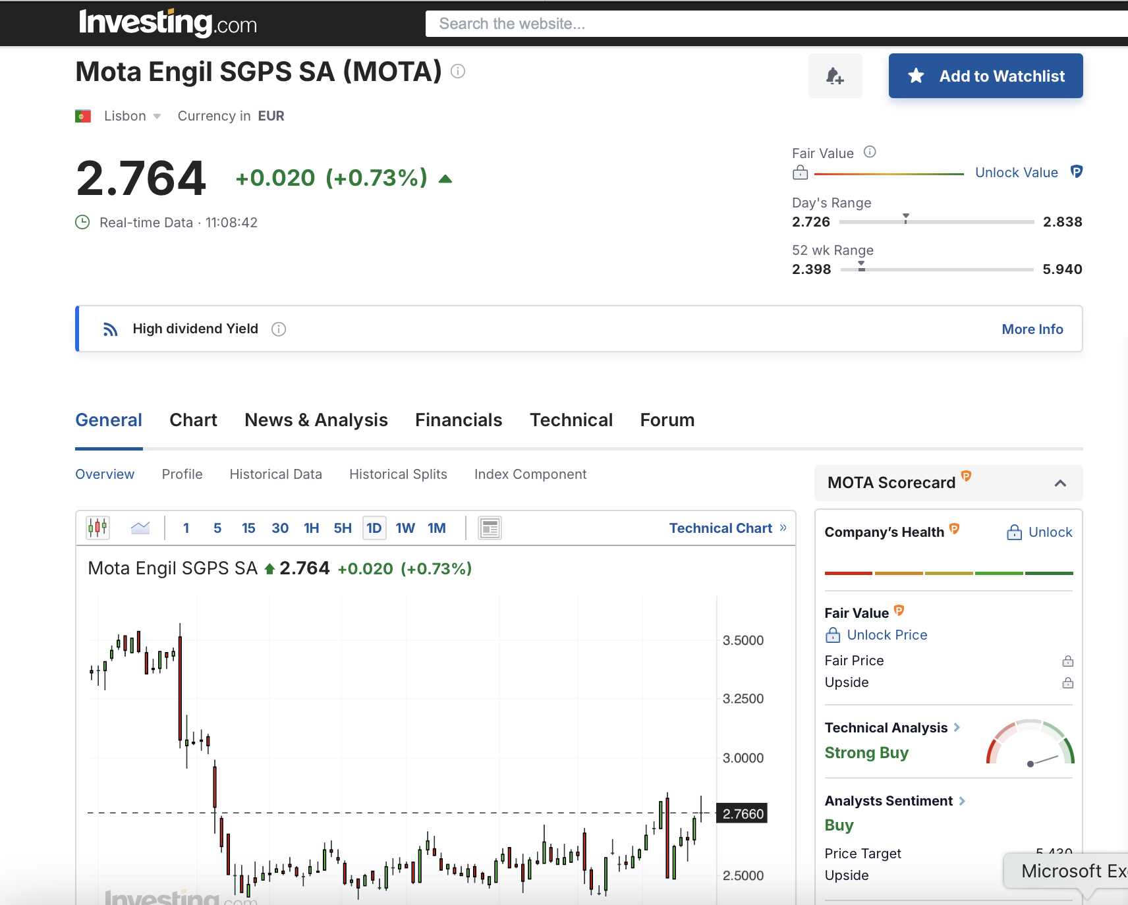
Task: Click the High dividend Yield info icon
Action: [279, 329]
